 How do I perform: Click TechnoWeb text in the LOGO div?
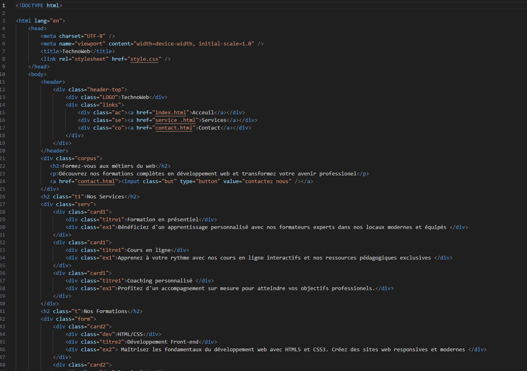[x=135, y=97]
